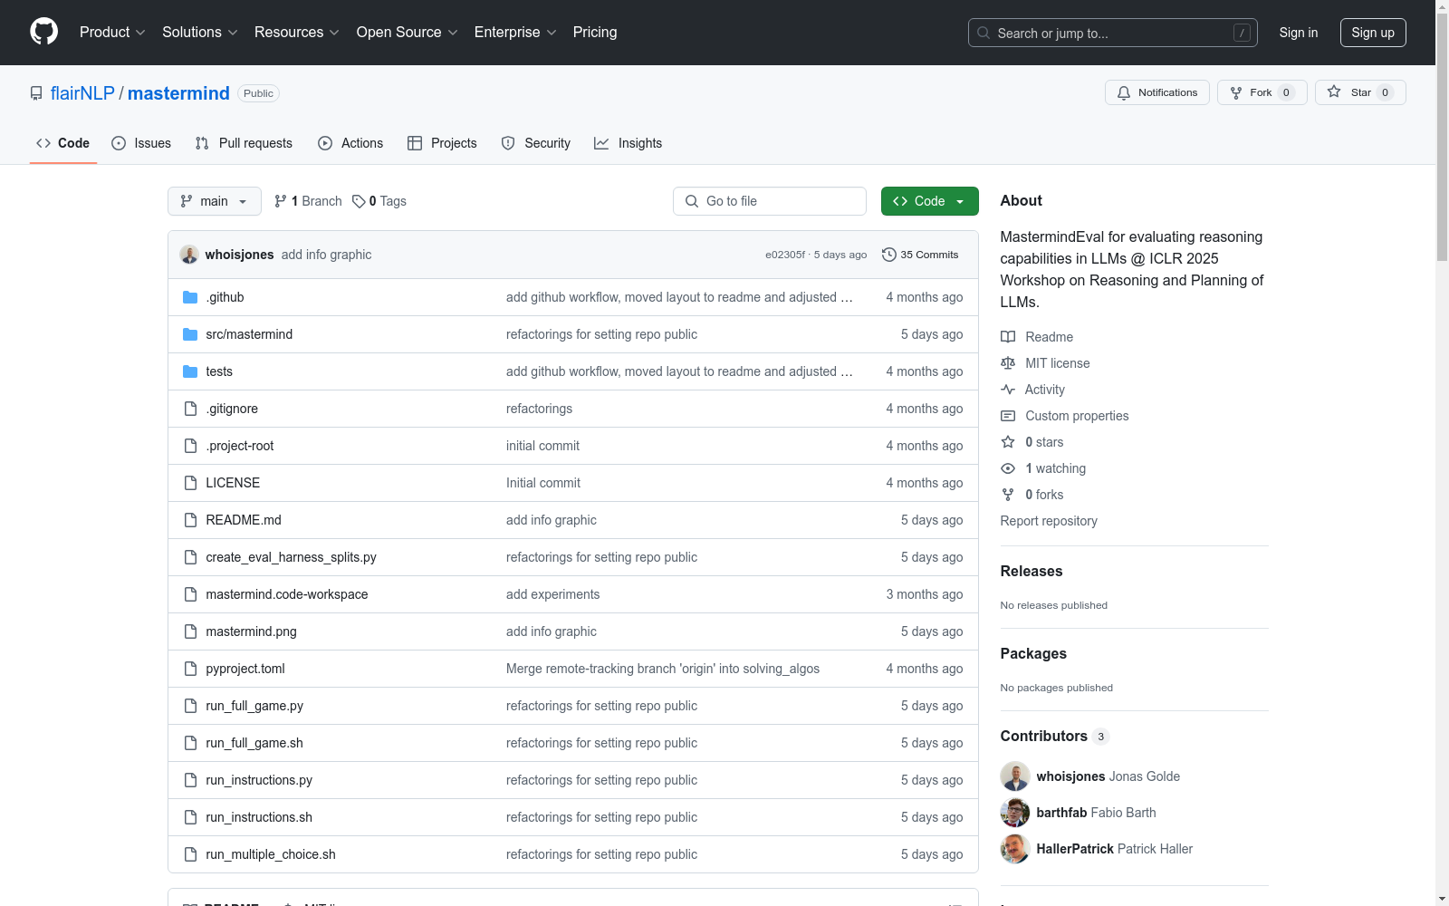Viewport: 1449px width, 906px height.
Task: Open the Packages section heading link
Action: point(1033,653)
